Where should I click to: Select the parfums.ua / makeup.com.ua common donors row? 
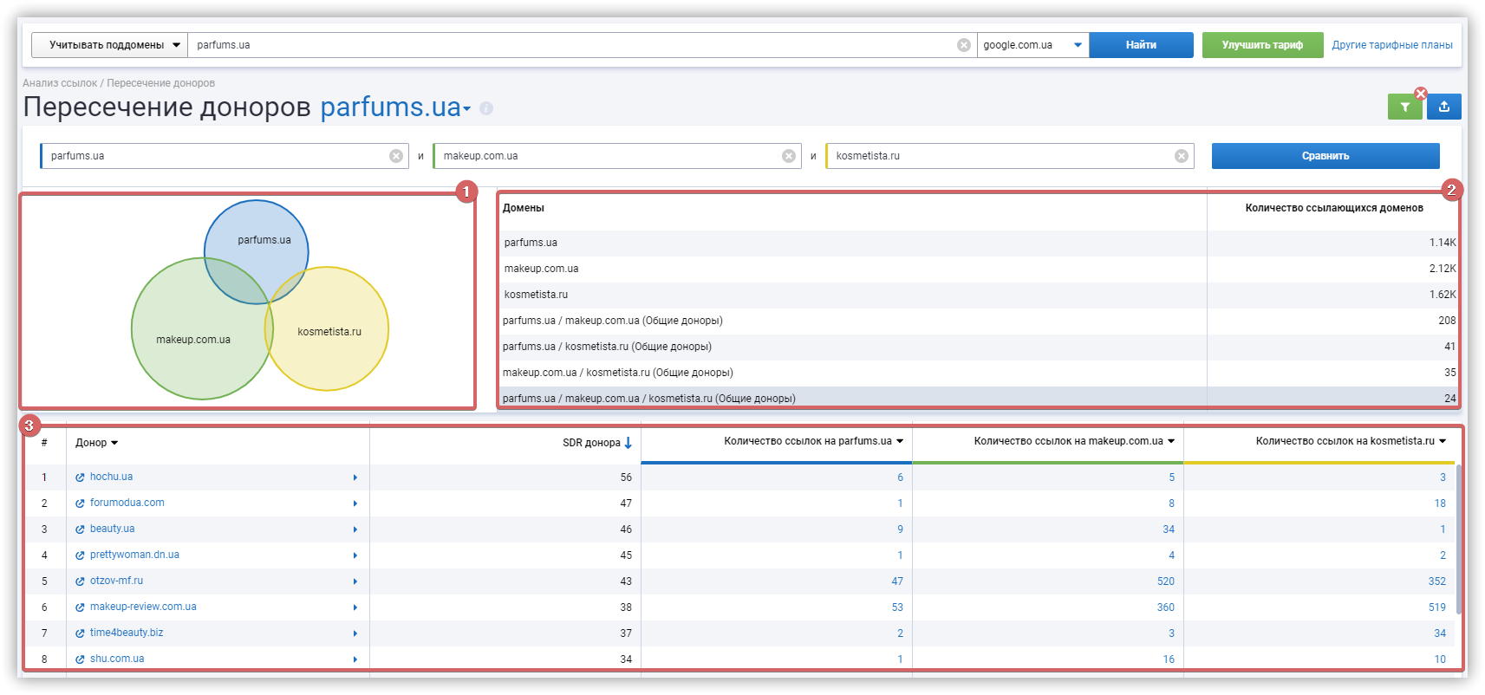pos(980,321)
